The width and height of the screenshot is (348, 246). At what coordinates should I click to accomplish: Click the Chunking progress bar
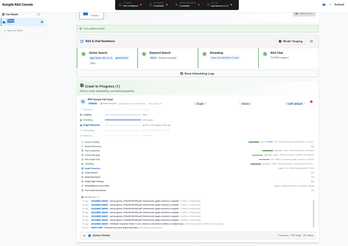[x=123, y=120]
